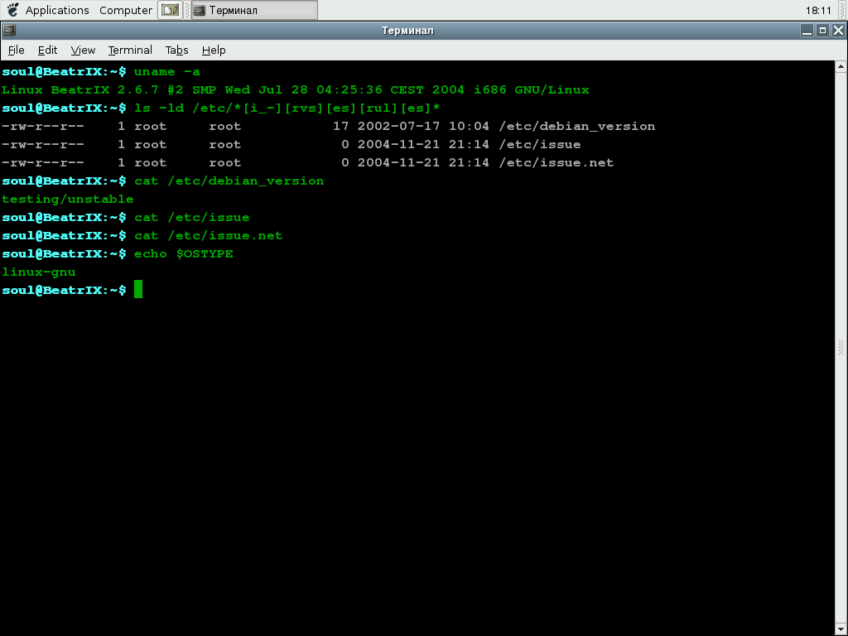Screen dimensions: 848x636
Task: Click the Терминал title bar text
Action: coord(407,31)
